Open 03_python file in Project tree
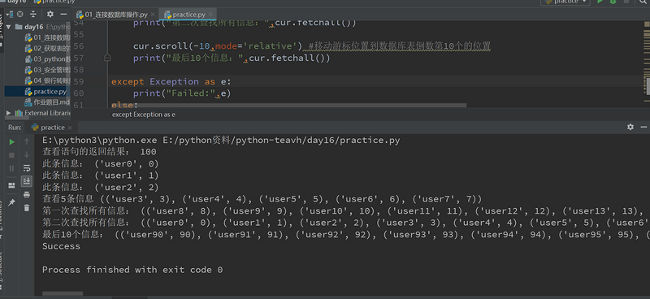The width and height of the screenshot is (650, 299). pos(47,59)
